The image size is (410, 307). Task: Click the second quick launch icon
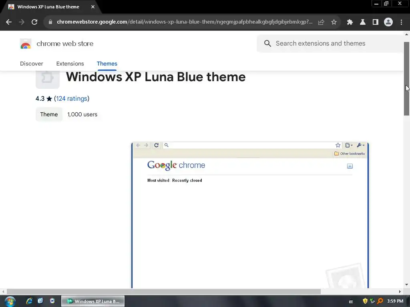point(40,301)
